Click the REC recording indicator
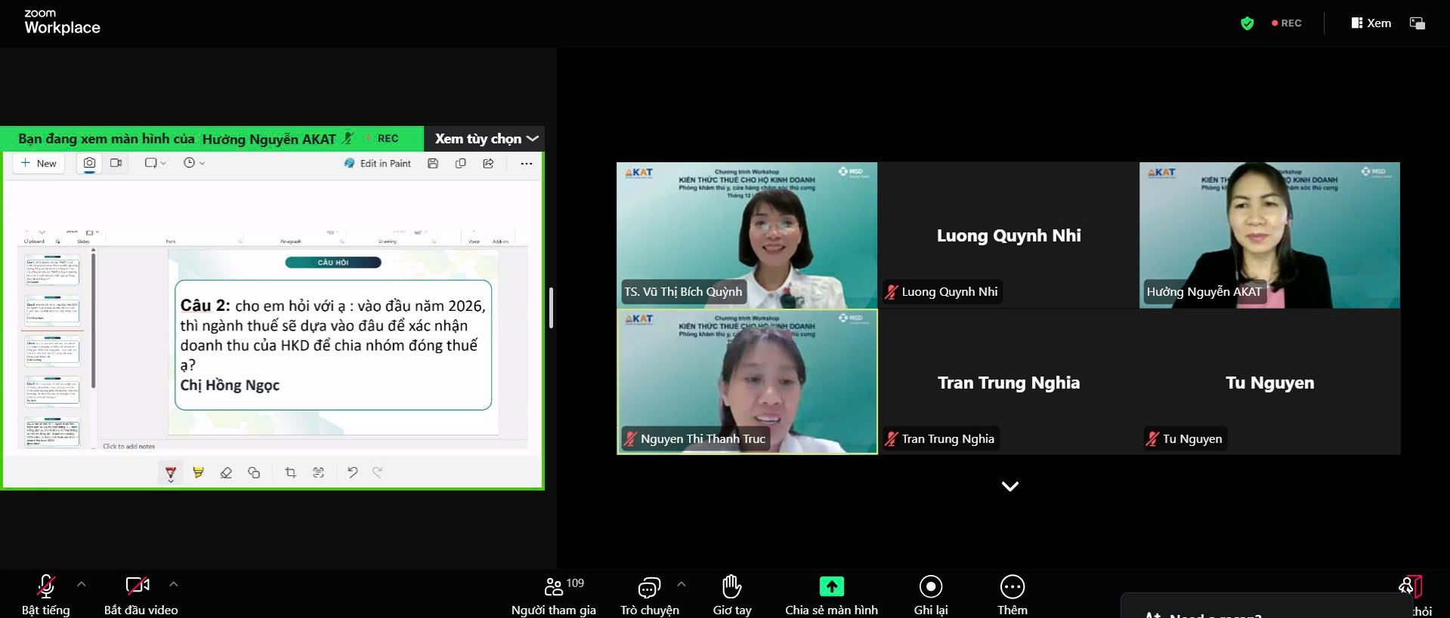1450x618 pixels. point(1286,23)
